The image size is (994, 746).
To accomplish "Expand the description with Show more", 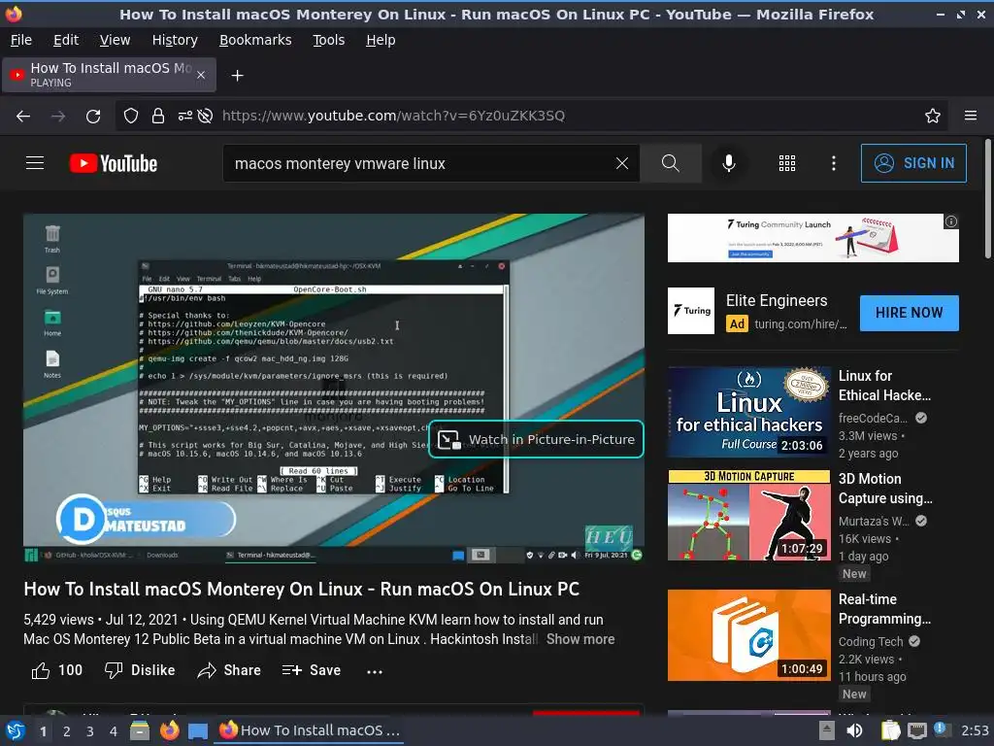I will click(x=580, y=639).
